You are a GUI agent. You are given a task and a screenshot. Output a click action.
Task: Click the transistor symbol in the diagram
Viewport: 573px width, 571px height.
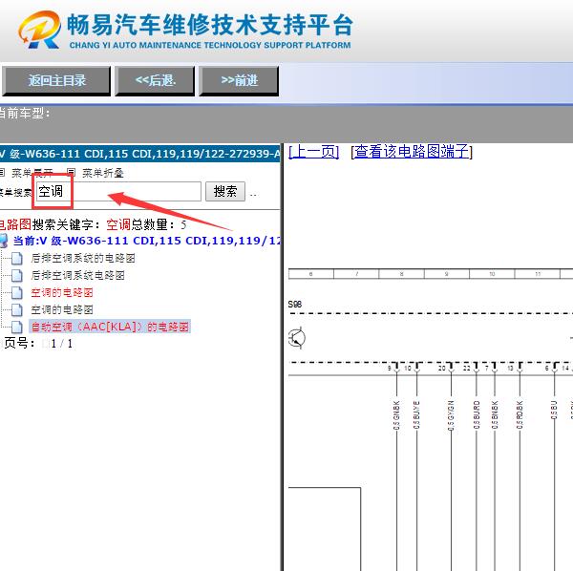tap(297, 338)
